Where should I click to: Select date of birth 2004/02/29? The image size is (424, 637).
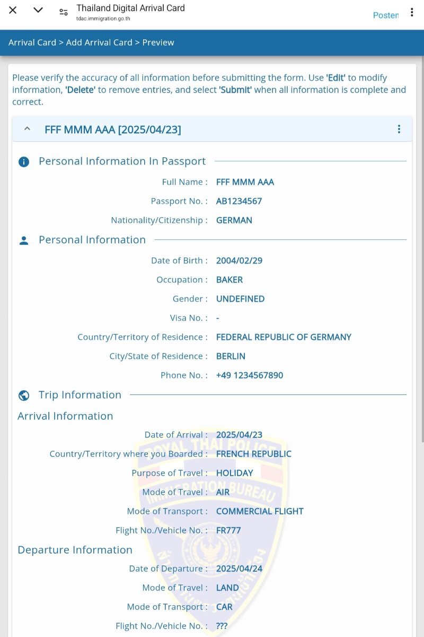(239, 261)
